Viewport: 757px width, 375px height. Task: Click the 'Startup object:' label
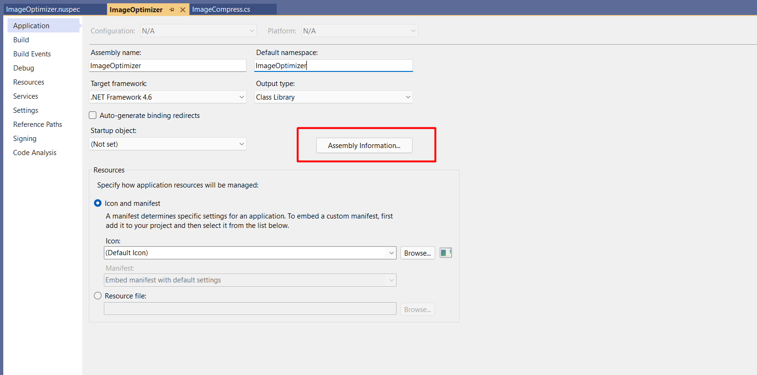pos(114,131)
